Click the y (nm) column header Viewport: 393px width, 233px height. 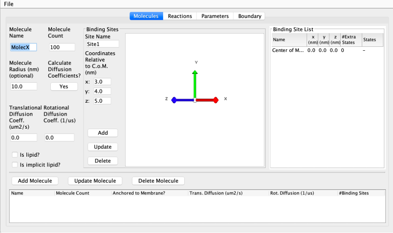324,40
